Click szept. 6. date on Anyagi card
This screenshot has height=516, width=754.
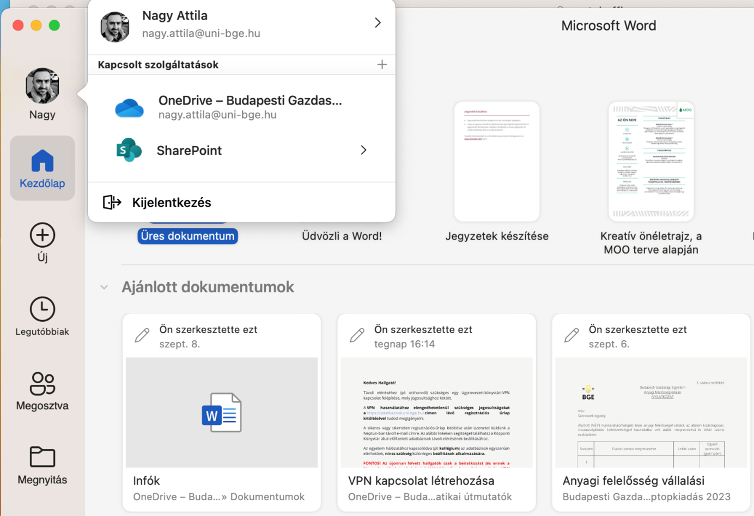pyautogui.click(x=609, y=344)
